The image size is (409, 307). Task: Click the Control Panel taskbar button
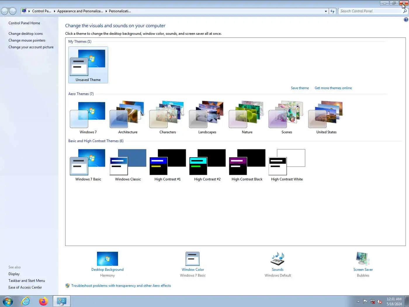click(x=62, y=301)
